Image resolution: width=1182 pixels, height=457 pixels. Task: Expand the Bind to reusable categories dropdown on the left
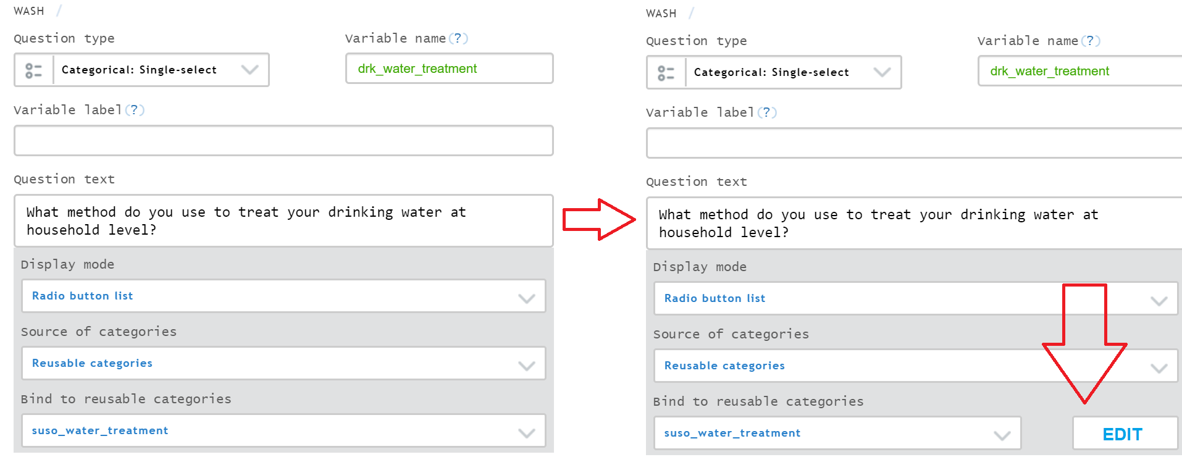(526, 430)
